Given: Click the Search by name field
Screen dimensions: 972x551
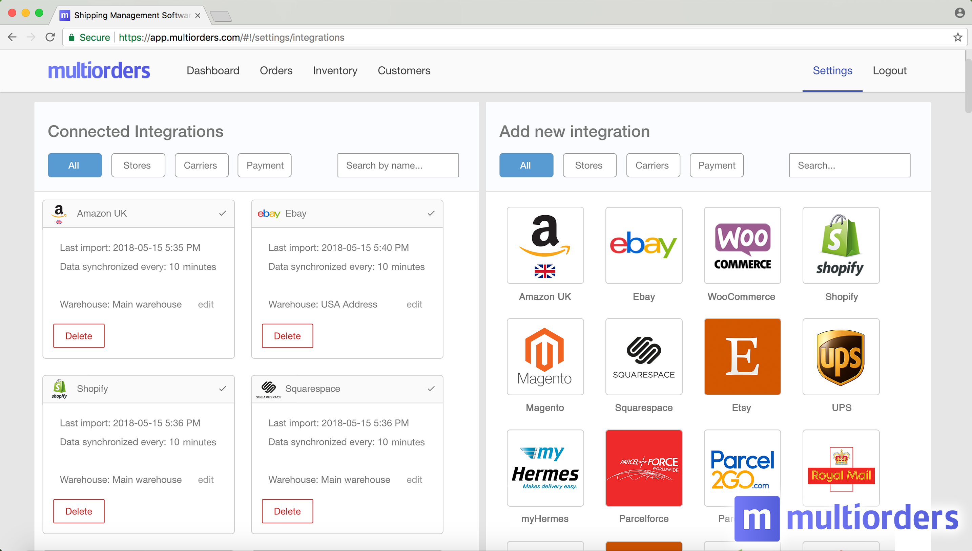Looking at the screenshot, I should (398, 166).
